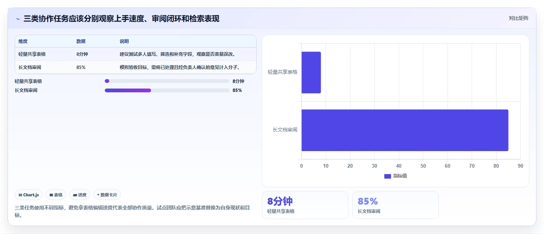Toggle the 指标值 legend swatch
This screenshot has width=544, height=234.
pyautogui.click(x=388, y=176)
